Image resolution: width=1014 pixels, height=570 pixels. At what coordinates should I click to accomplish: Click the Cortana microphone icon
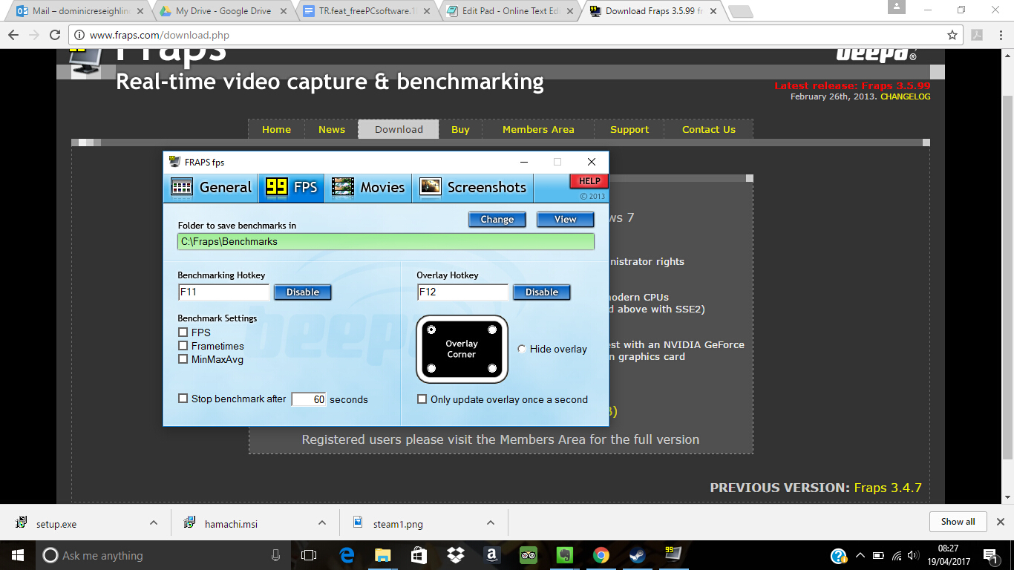pos(276,555)
